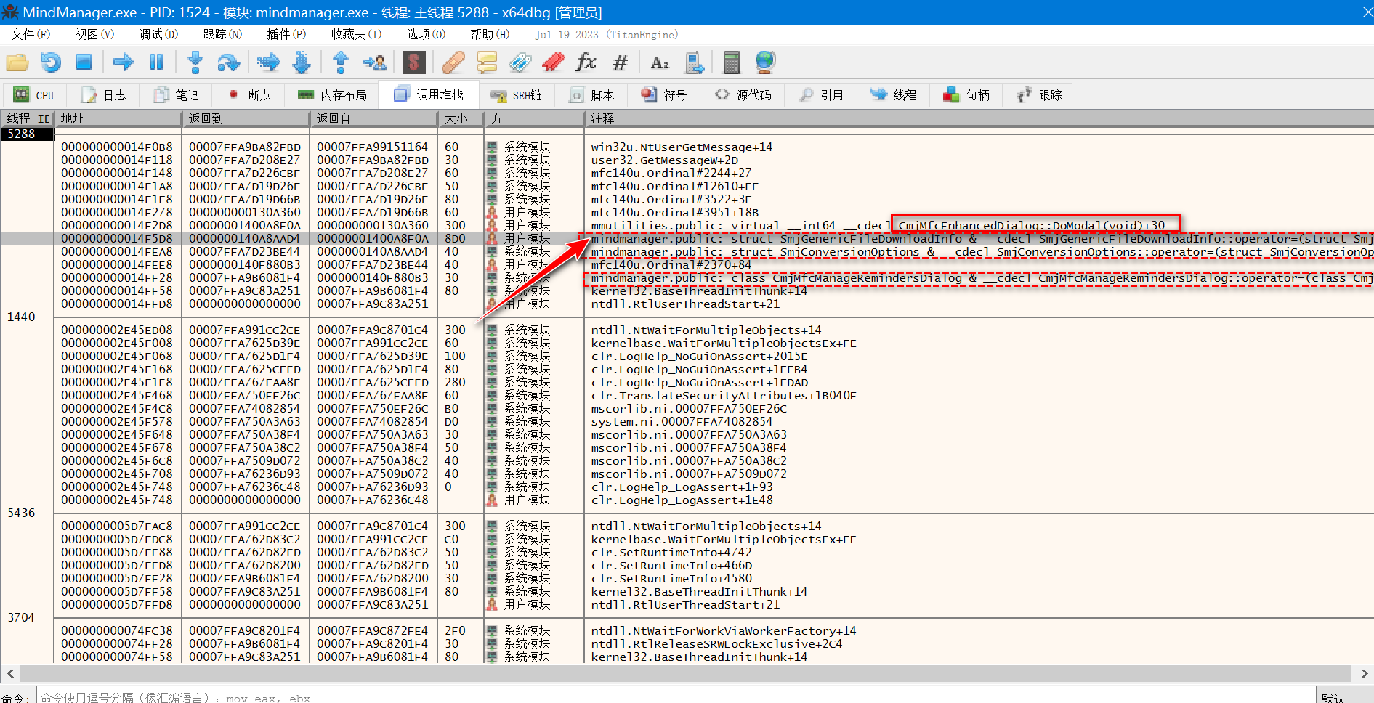
Task: Restart the debuggee with the circular arrow icon
Action: (50, 62)
